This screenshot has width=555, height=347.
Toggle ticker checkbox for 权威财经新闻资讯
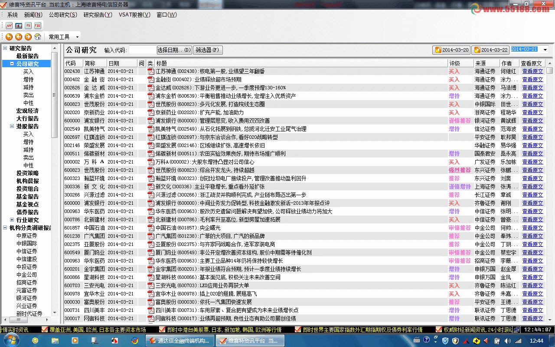438,330
